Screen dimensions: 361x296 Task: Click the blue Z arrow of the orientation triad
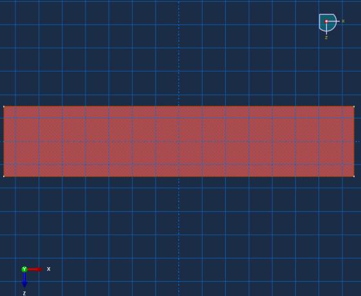pyautogui.click(x=24, y=280)
